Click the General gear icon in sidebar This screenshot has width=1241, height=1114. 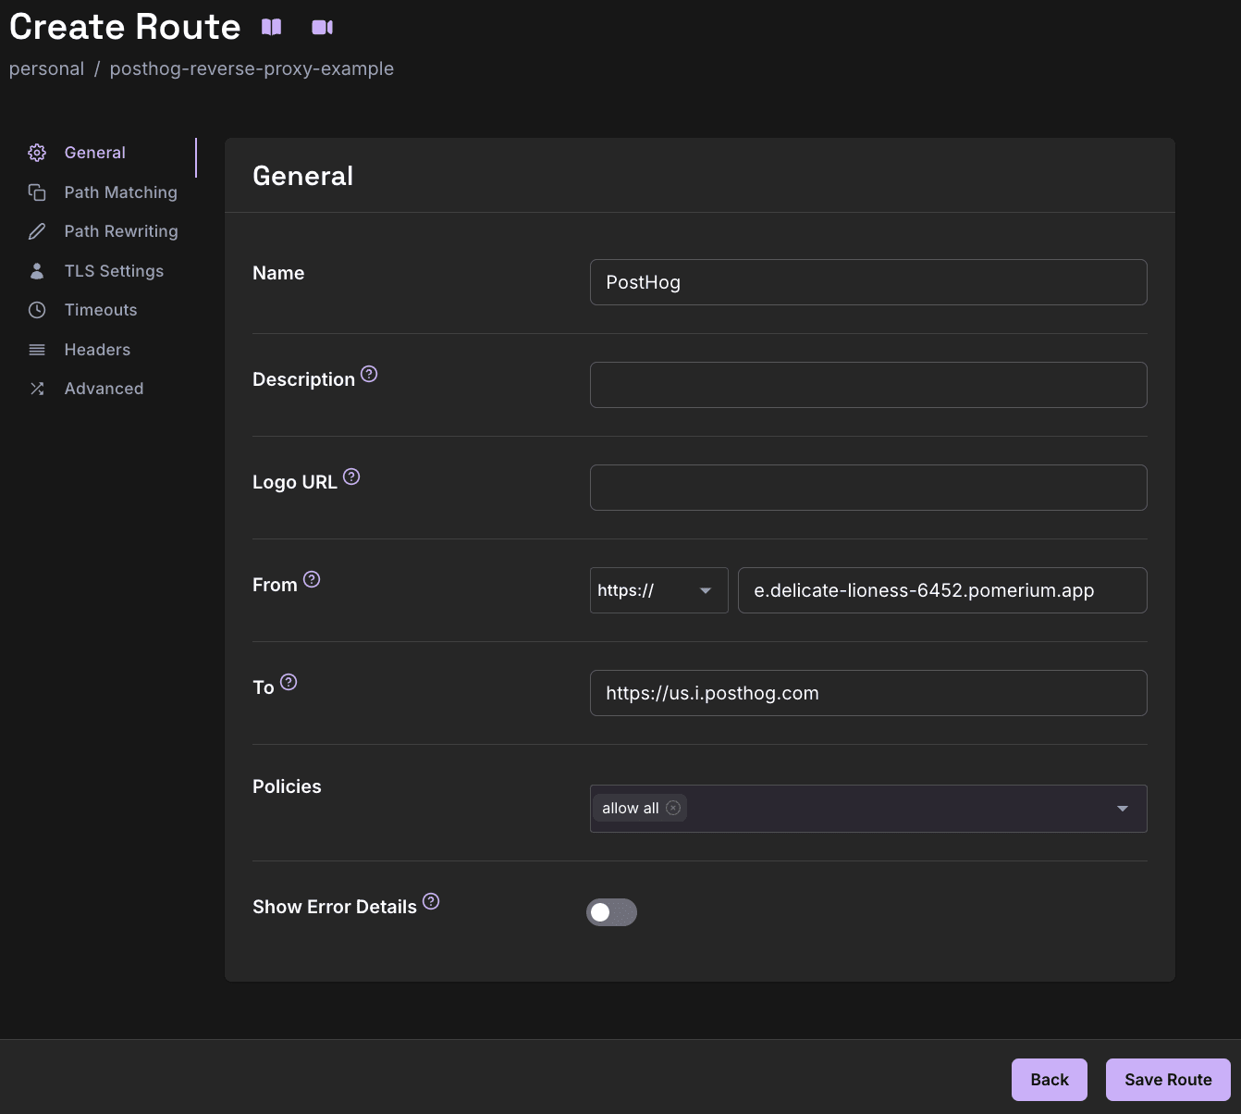point(37,153)
